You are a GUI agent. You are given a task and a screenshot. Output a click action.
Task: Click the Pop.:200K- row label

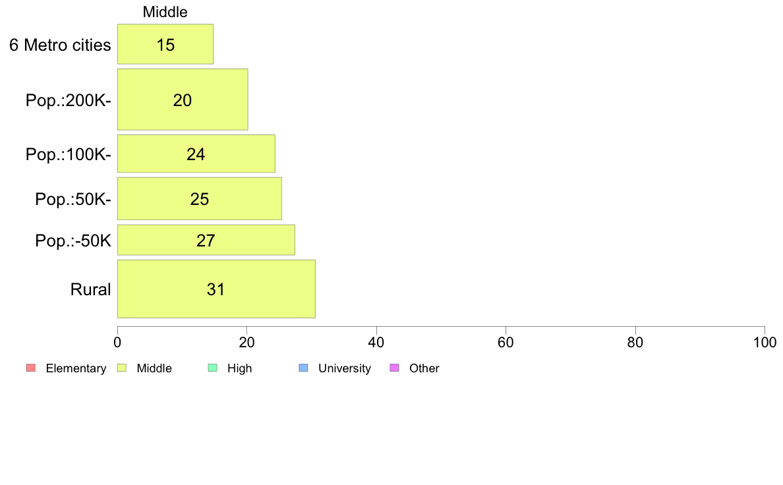click(x=69, y=100)
